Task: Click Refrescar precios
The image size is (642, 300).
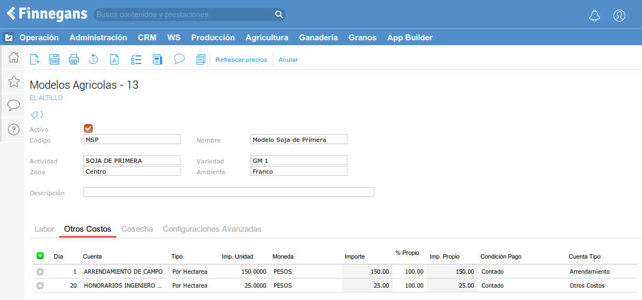Action: point(241,60)
